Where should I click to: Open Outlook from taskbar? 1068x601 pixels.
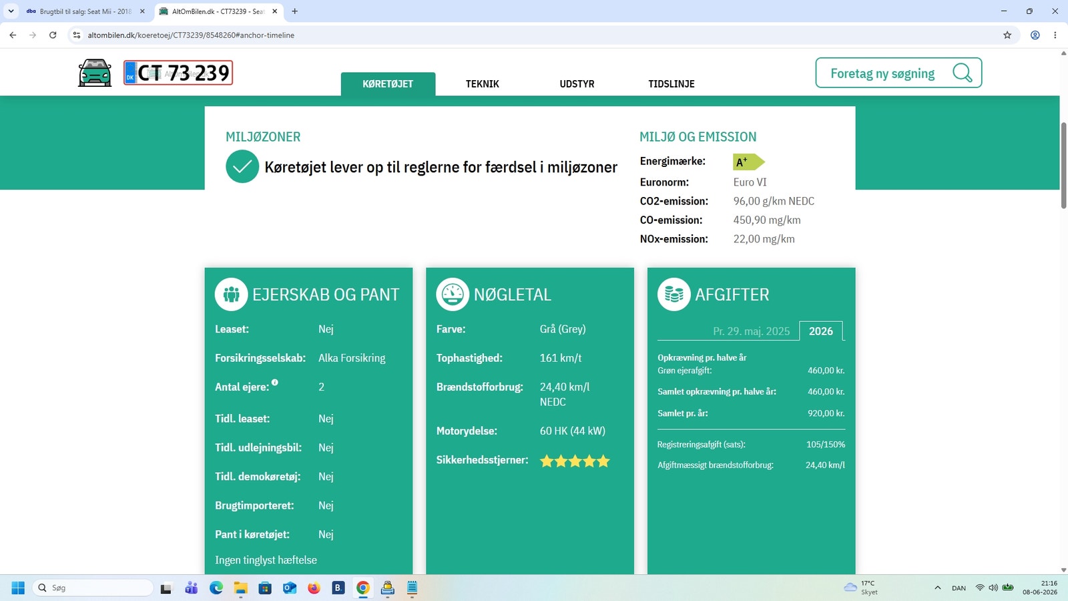(x=290, y=588)
